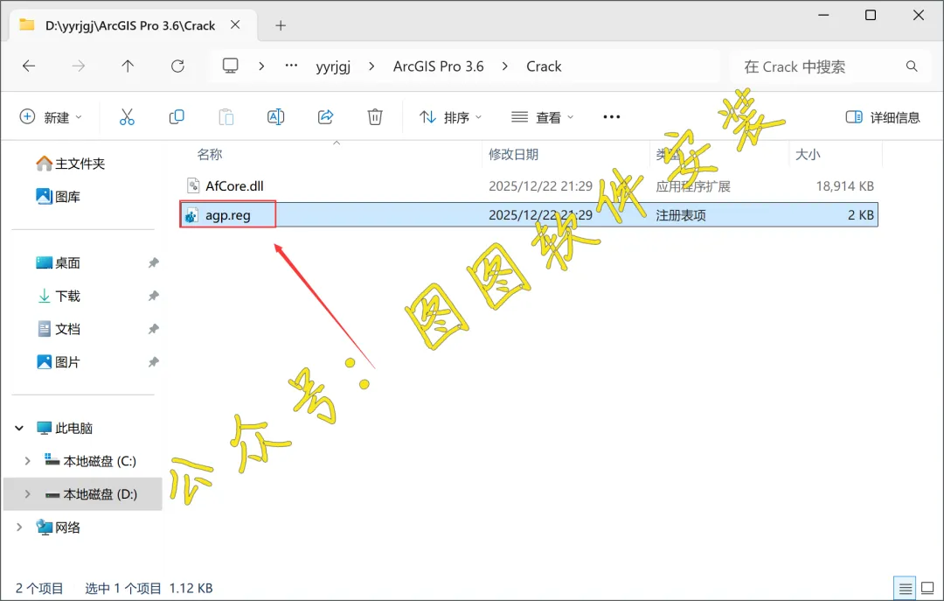Click the yyrjgj breadcrumb
This screenshot has width=944, height=601.
coord(333,66)
